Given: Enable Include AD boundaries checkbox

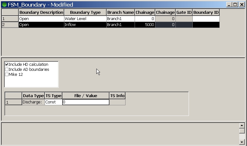Looking at the screenshot, I should 7,70.
